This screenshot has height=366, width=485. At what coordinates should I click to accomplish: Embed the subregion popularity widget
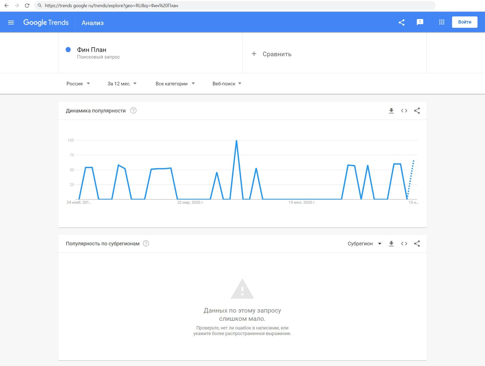404,244
